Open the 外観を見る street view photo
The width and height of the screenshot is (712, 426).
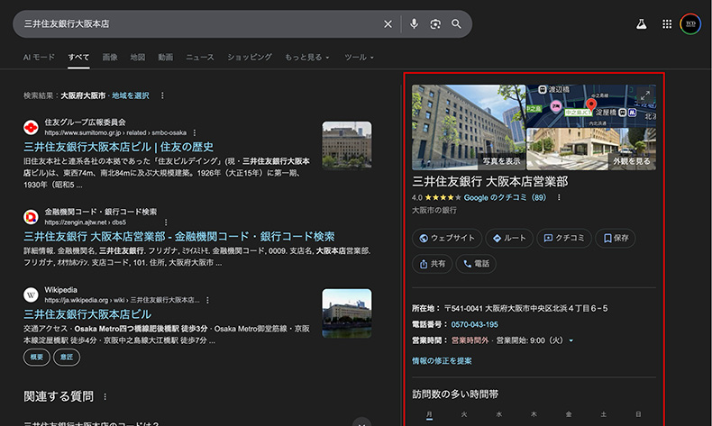(x=590, y=150)
